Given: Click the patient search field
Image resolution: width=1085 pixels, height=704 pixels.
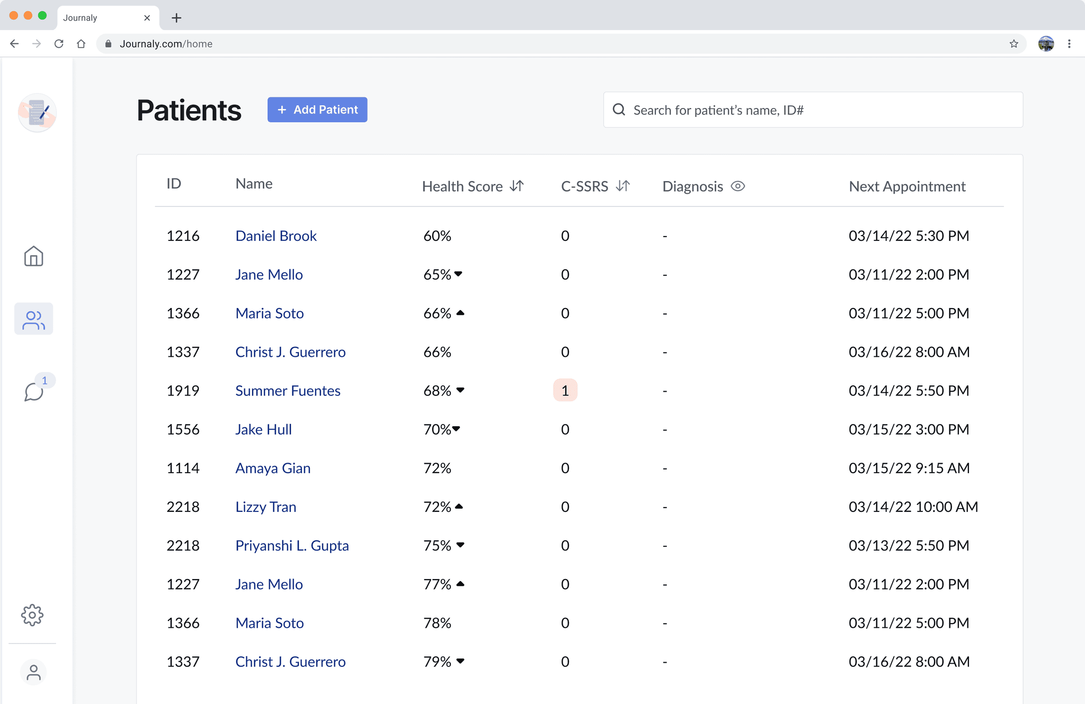Looking at the screenshot, I should pos(813,110).
